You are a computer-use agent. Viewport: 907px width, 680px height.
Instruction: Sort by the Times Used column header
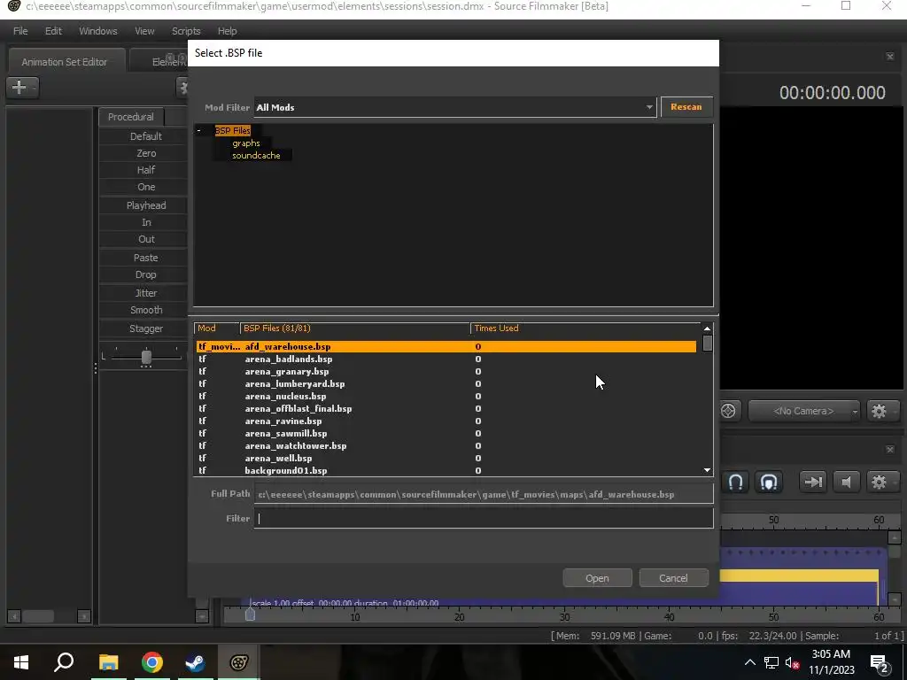tap(585, 328)
